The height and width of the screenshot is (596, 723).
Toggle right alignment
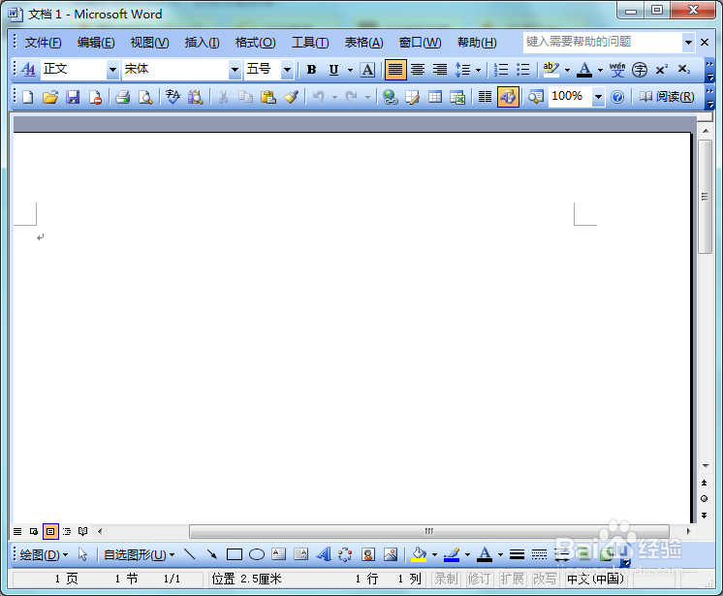coord(440,70)
